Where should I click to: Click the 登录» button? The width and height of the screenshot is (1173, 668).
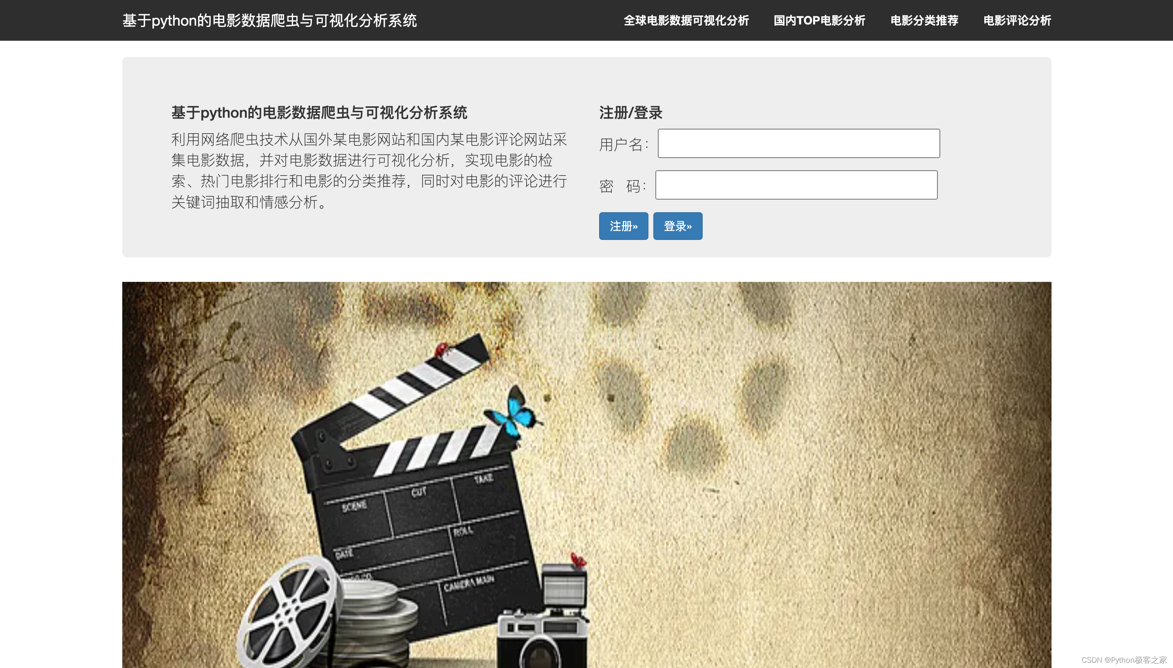click(677, 226)
